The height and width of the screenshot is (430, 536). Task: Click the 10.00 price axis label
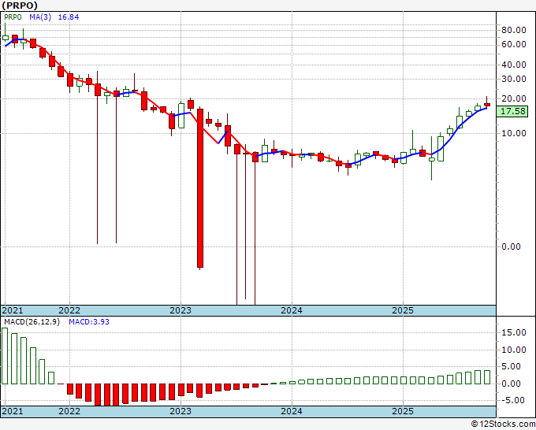(513, 133)
